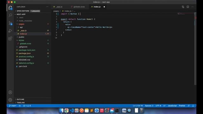Image resolution: width=203 pixels, height=114 pixels.
Task: Open Explorer views and more actions menu
Action: [x=47, y=7]
